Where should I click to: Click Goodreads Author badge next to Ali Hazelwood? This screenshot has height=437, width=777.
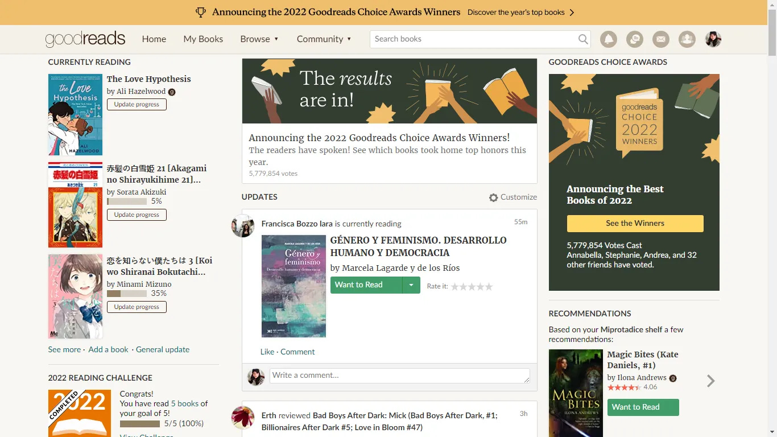(x=172, y=92)
